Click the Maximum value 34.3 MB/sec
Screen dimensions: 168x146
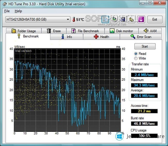point(144,85)
